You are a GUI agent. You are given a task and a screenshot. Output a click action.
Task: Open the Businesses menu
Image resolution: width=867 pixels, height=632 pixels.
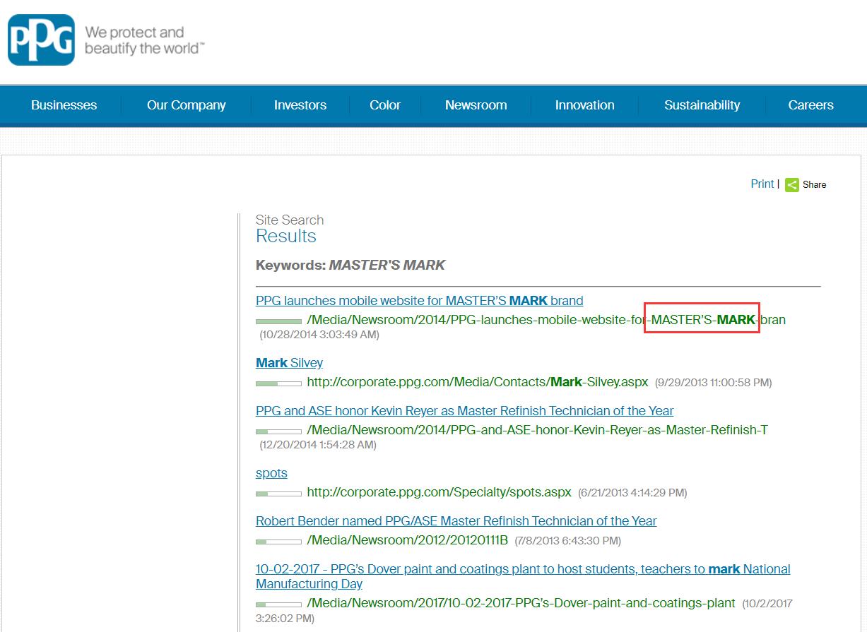coord(64,105)
